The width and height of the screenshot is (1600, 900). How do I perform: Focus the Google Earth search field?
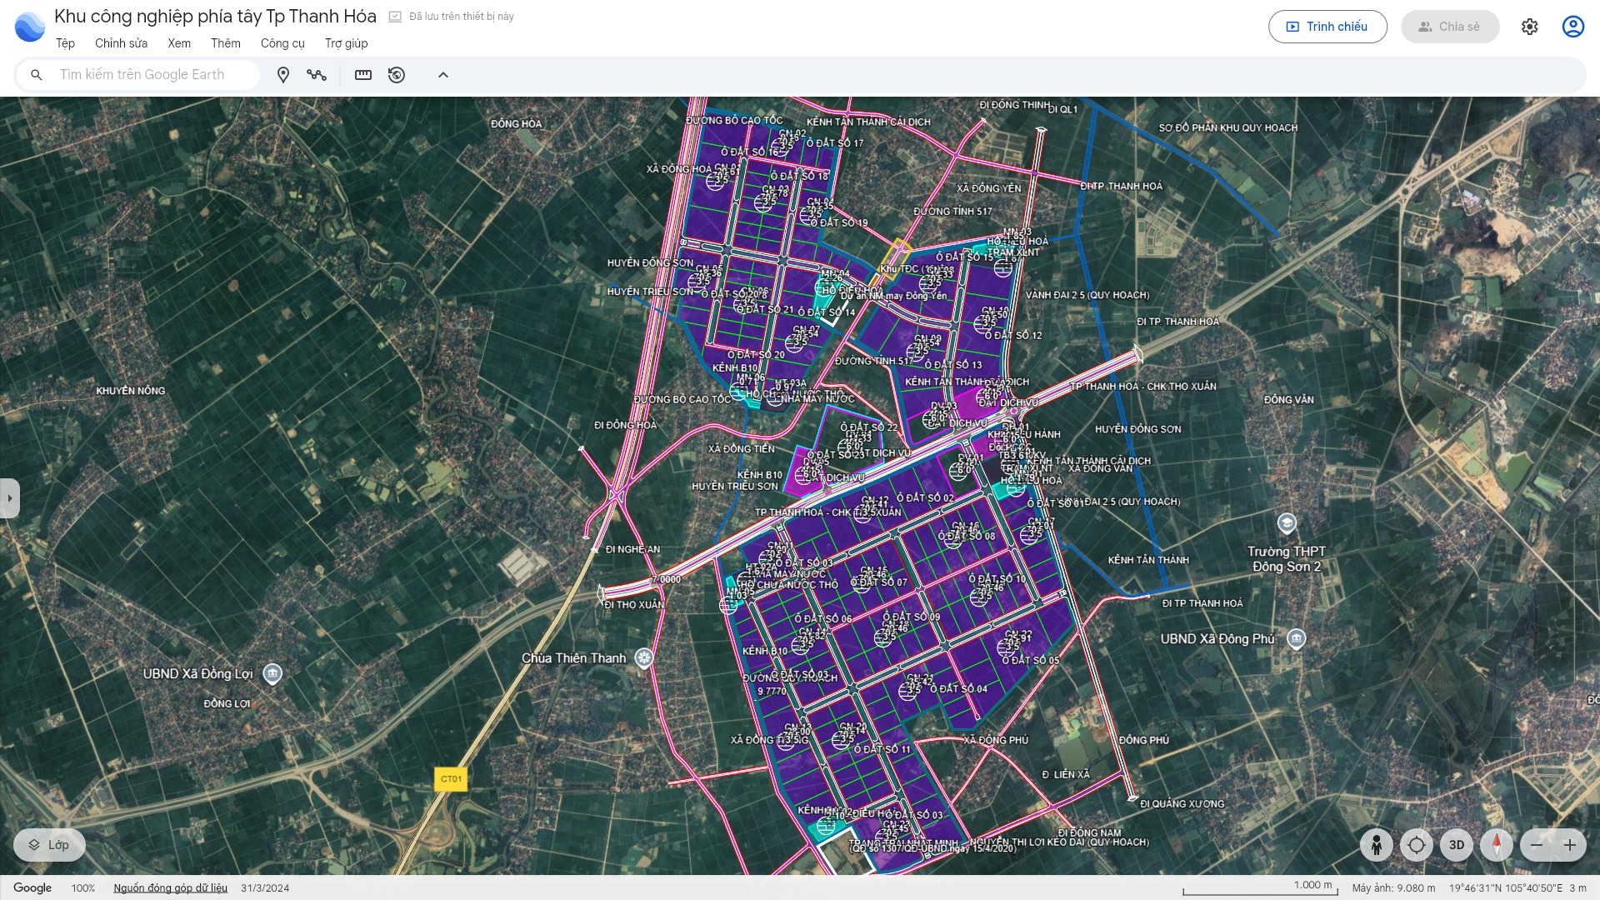pos(142,75)
